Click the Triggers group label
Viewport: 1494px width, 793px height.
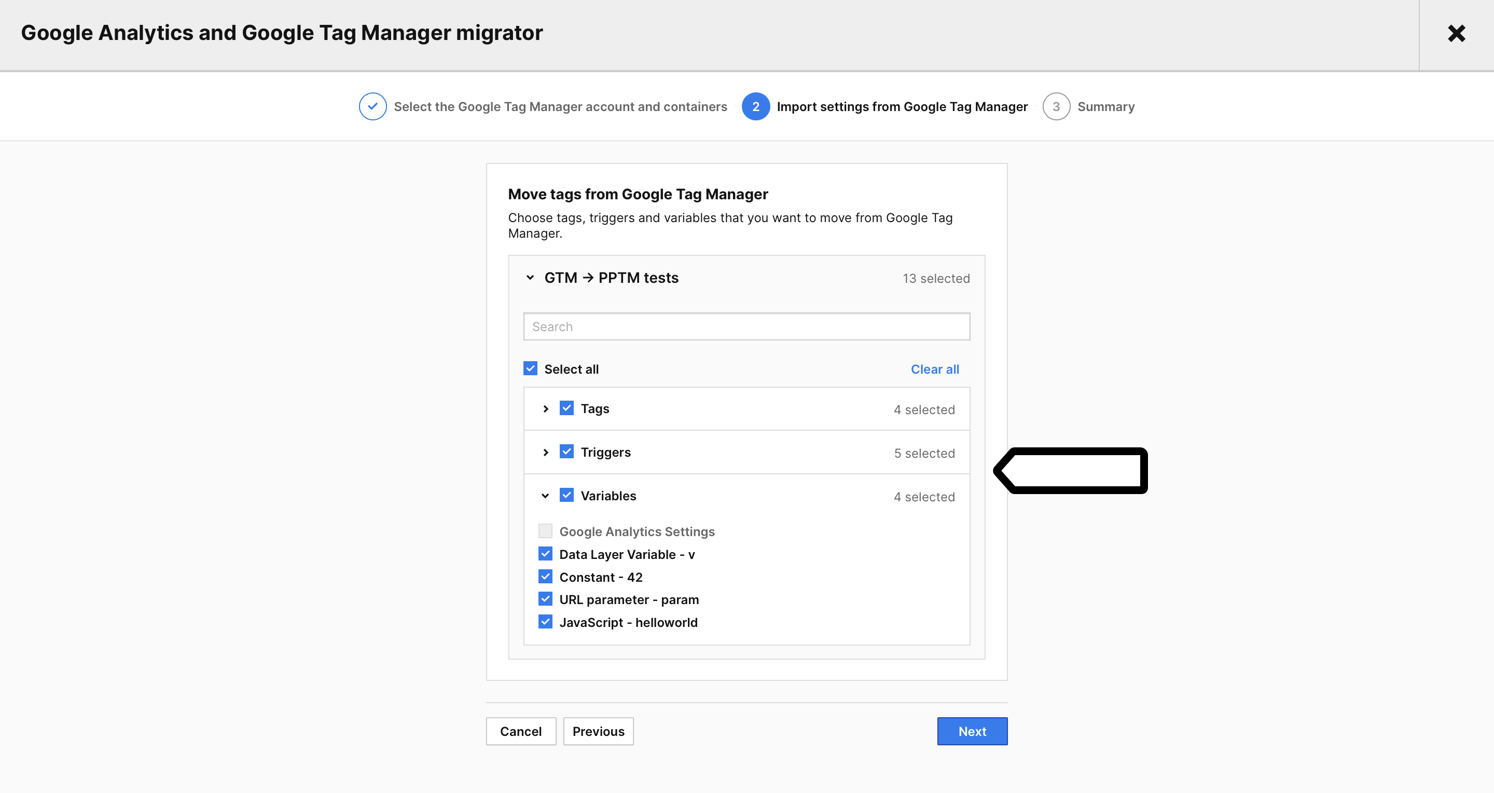605,453
